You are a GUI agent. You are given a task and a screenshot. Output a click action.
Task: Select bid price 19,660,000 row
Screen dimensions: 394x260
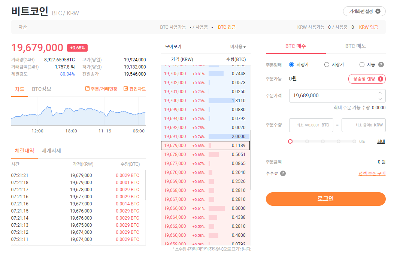click(x=205, y=235)
